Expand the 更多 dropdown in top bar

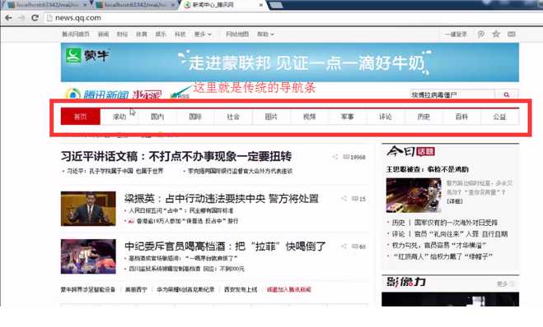click(x=203, y=35)
